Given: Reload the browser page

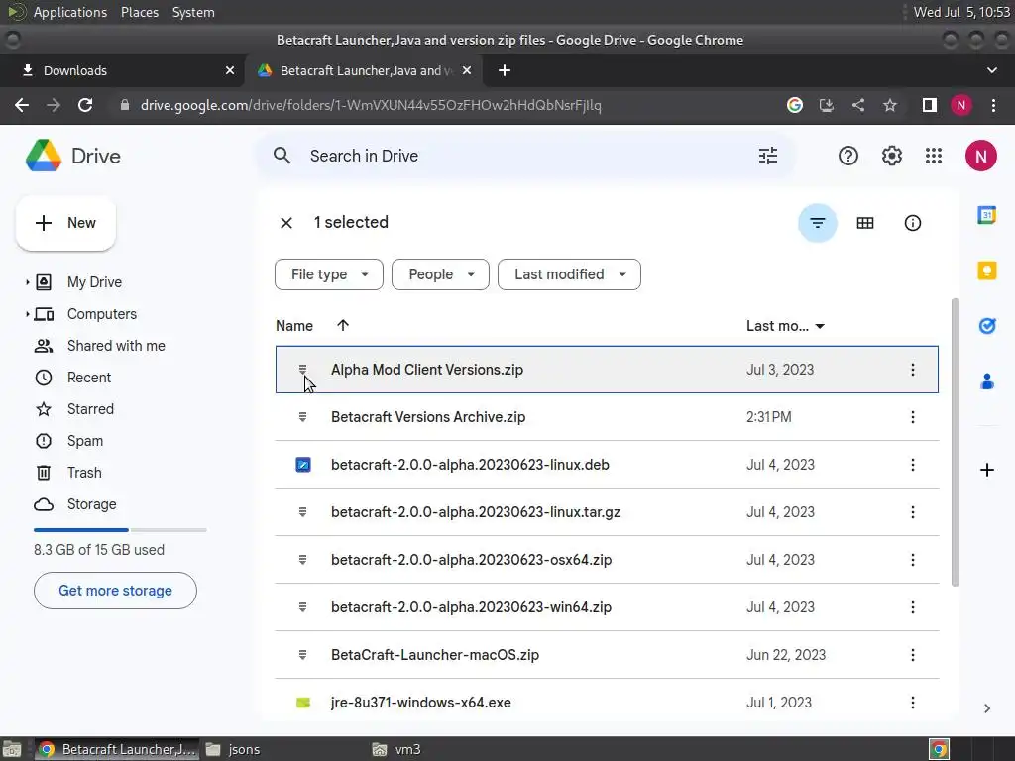Looking at the screenshot, I should coord(85,105).
